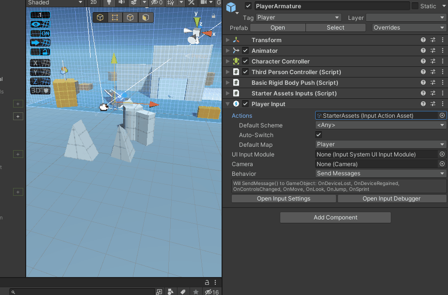The image size is (448, 295).
Task: Open Character Controller three-dot menu
Action: coord(442,62)
